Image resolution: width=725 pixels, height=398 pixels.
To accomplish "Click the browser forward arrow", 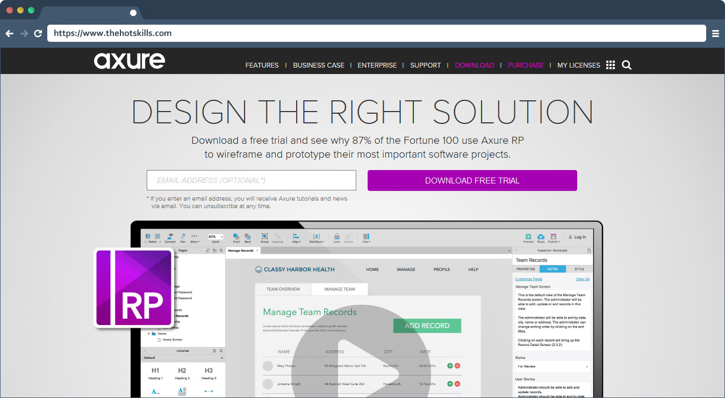I will pyautogui.click(x=24, y=33).
